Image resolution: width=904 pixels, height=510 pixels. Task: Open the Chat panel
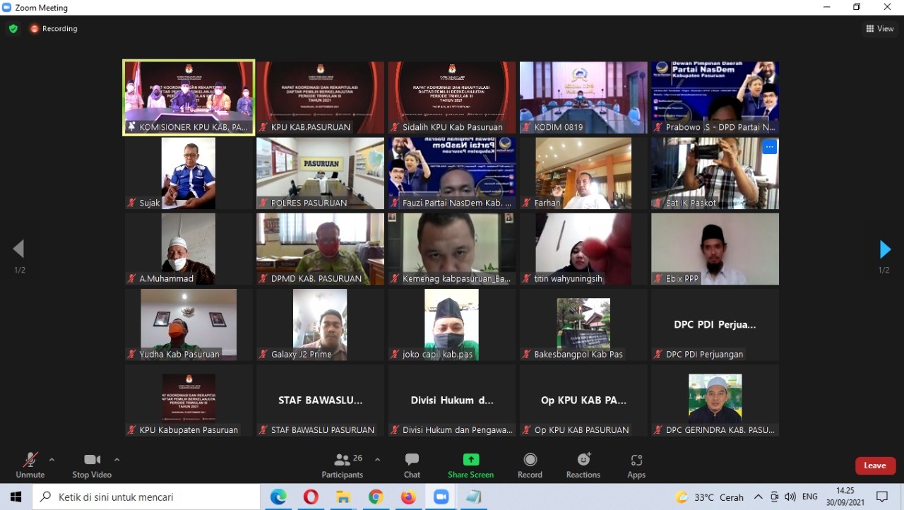point(412,464)
